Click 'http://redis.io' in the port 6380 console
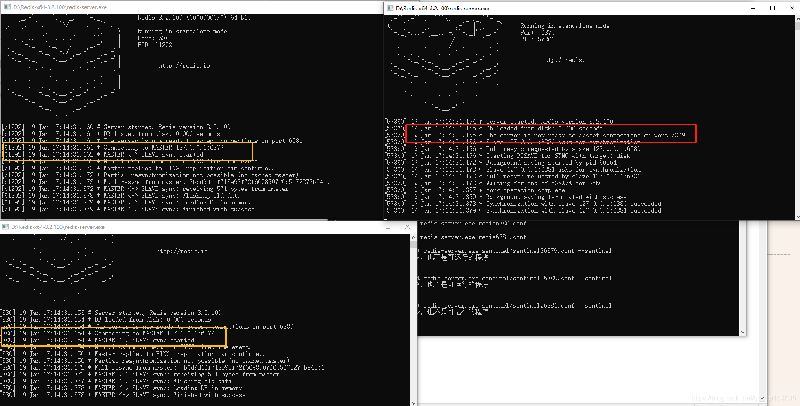 (x=182, y=251)
